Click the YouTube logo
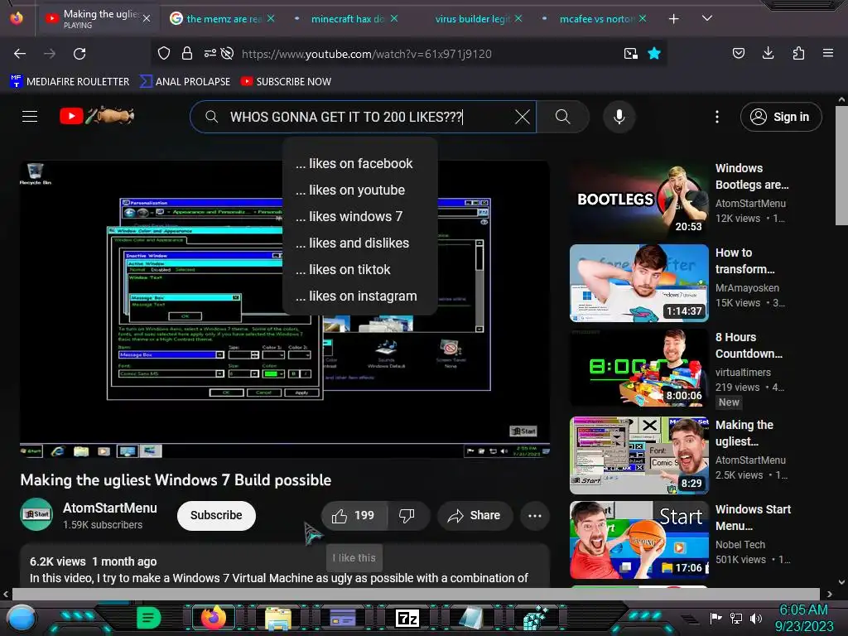The image size is (848, 636). (x=97, y=116)
